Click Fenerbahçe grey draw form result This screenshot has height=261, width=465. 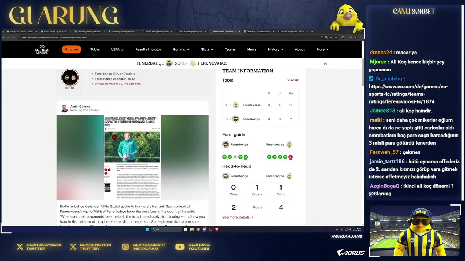pos(235,157)
